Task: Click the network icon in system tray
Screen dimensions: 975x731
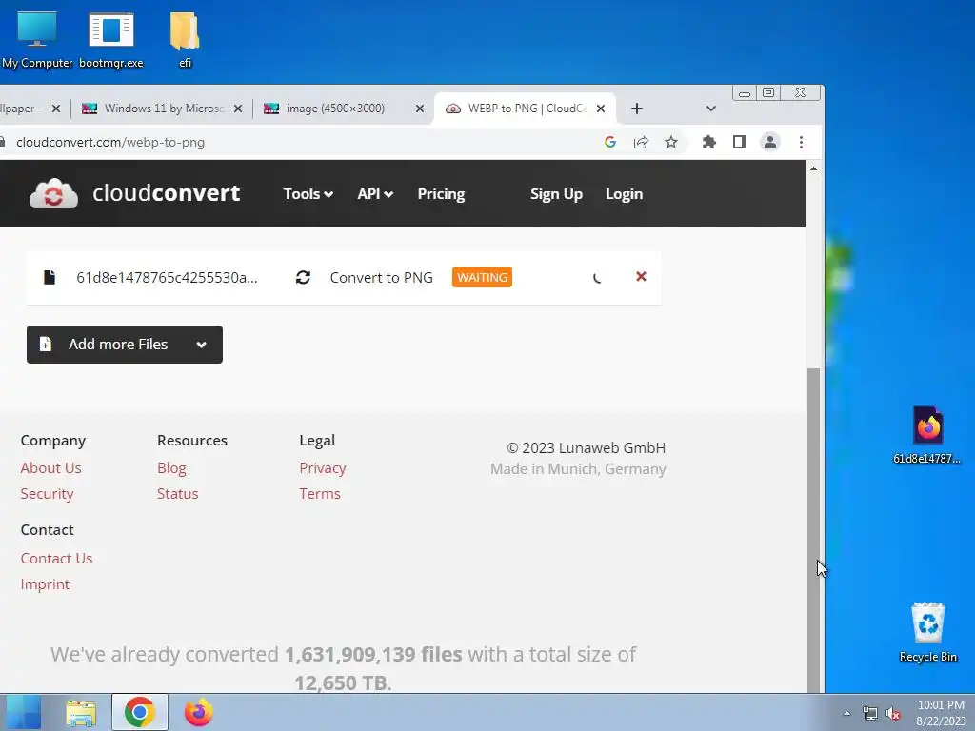Action: tap(870, 714)
